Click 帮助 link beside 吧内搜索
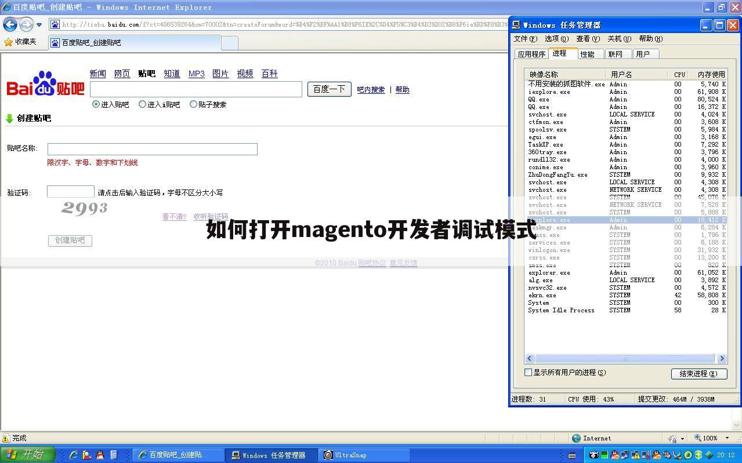The height and width of the screenshot is (463, 742). [x=402, y=90]
